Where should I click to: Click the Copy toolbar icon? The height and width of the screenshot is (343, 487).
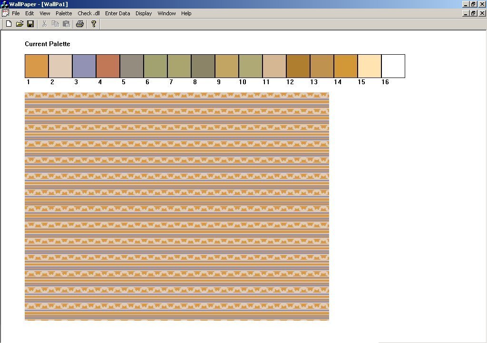click(x=55, y=24)
